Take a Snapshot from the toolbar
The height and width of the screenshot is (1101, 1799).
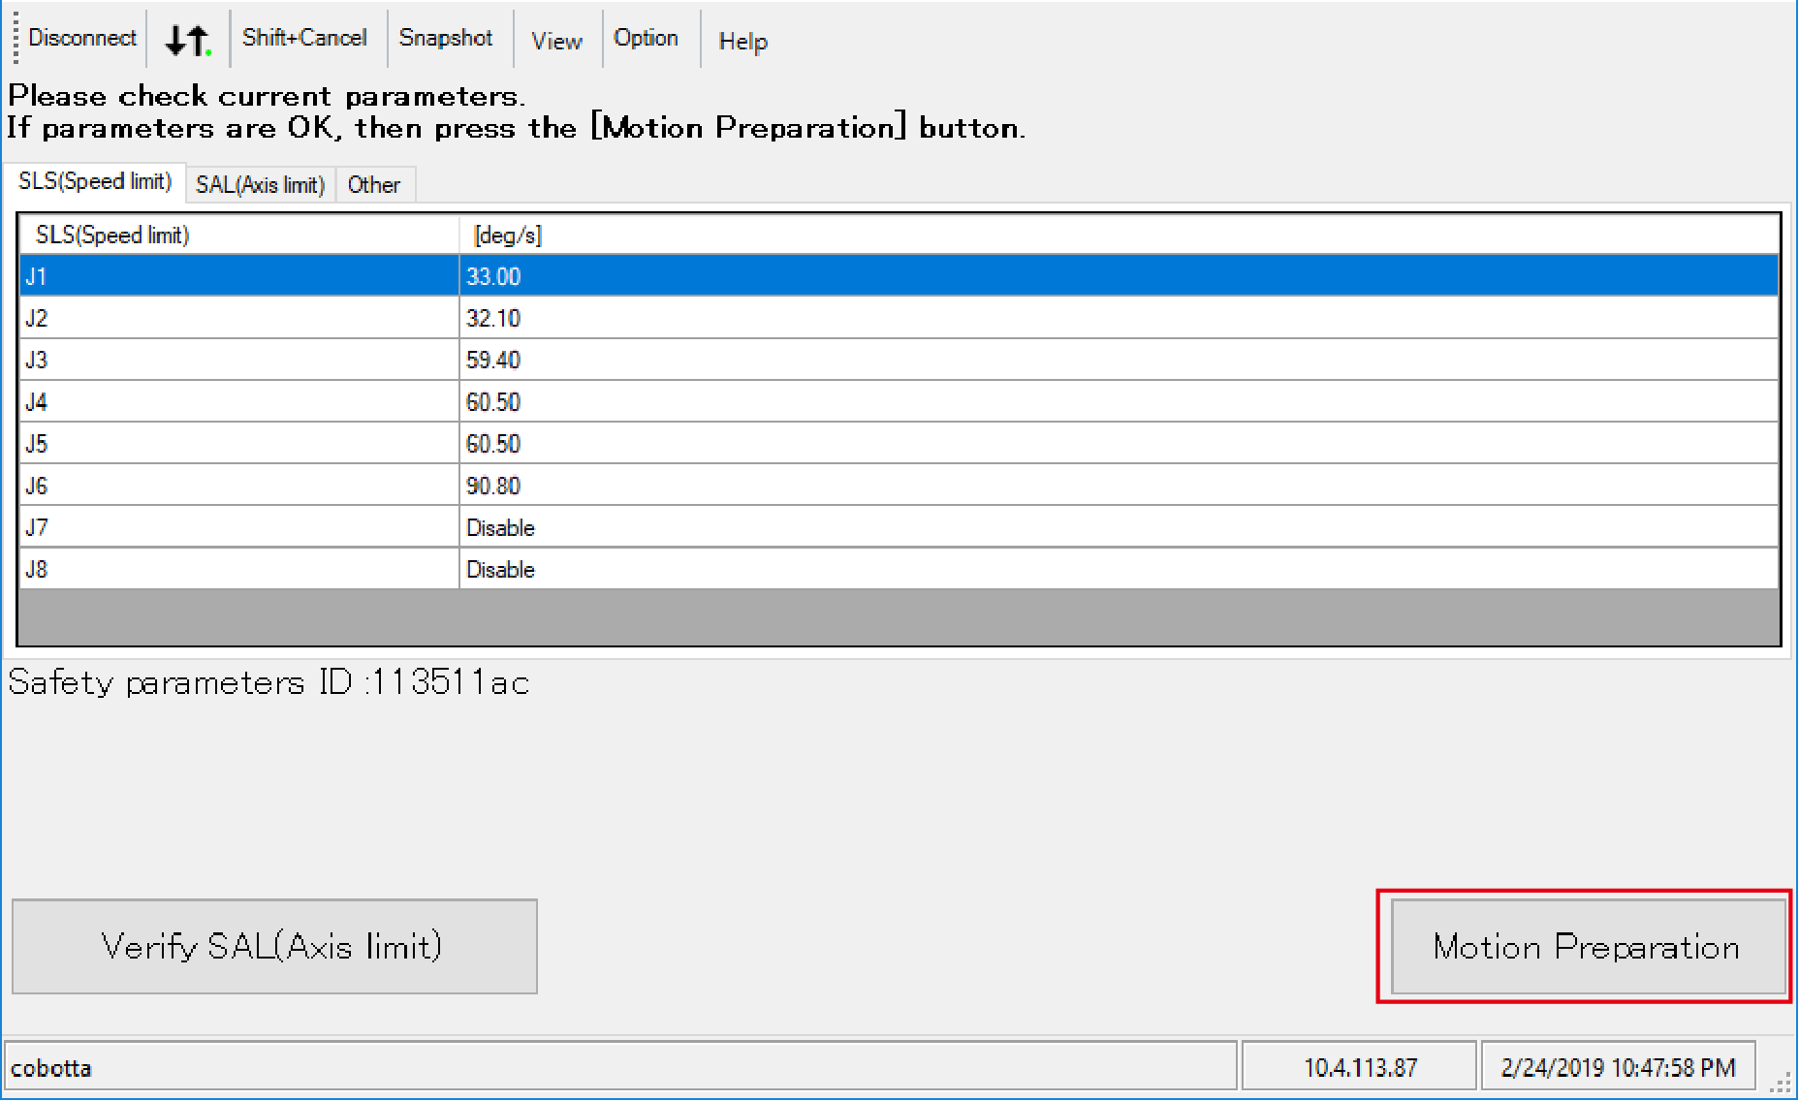coord(446,38)
